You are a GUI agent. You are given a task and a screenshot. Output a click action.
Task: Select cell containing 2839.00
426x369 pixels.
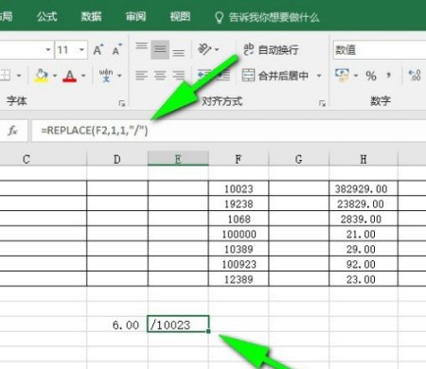[x=364, y=219]
